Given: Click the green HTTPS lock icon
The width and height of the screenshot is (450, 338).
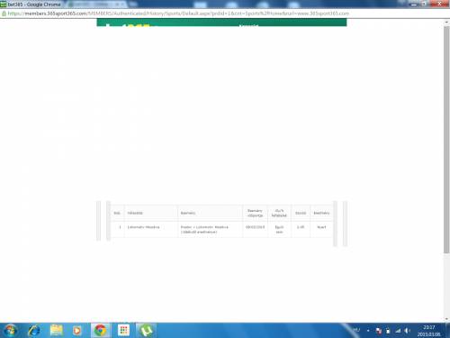Looking at the screenshot, I should tap(4, 14).
